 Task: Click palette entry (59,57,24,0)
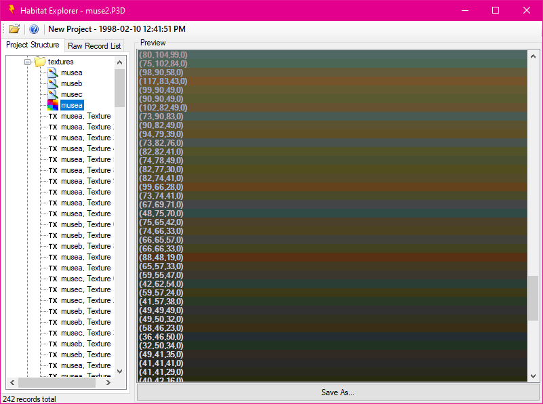point(332,293)
